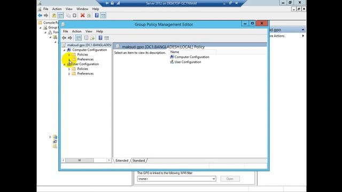
Task: Minimize the Group Policy Management Editor window
Action: (245, 23)
